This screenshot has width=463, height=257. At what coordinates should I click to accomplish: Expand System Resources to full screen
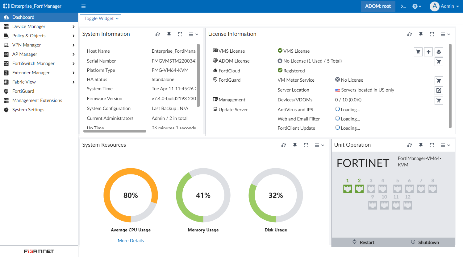pos(306,145)
